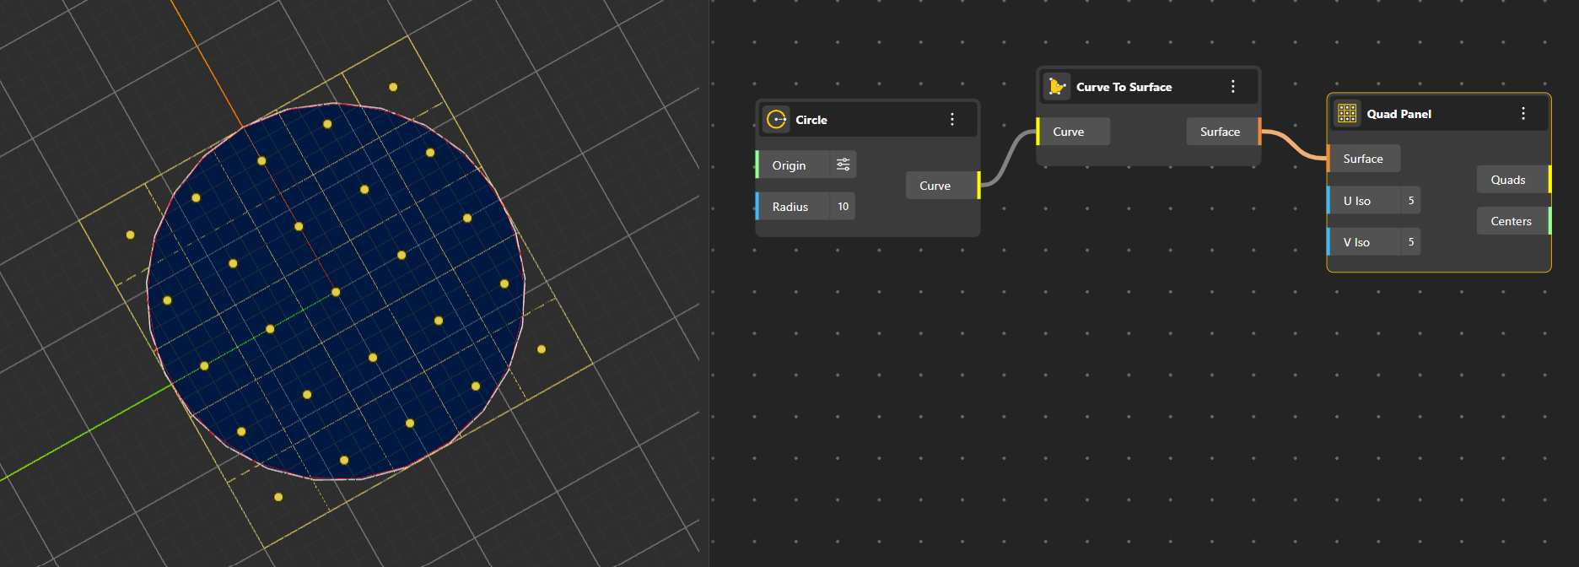Click Surface output on Curve To Surface
This screenshot has height=567, width=1579.
1223,132
